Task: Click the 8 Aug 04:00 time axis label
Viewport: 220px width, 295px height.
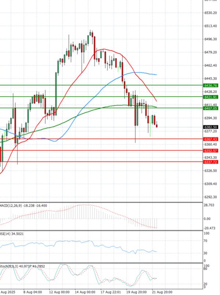Action: point(33,292)
